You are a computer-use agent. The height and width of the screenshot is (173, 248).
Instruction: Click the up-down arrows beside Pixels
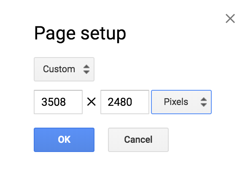(204, 102)
